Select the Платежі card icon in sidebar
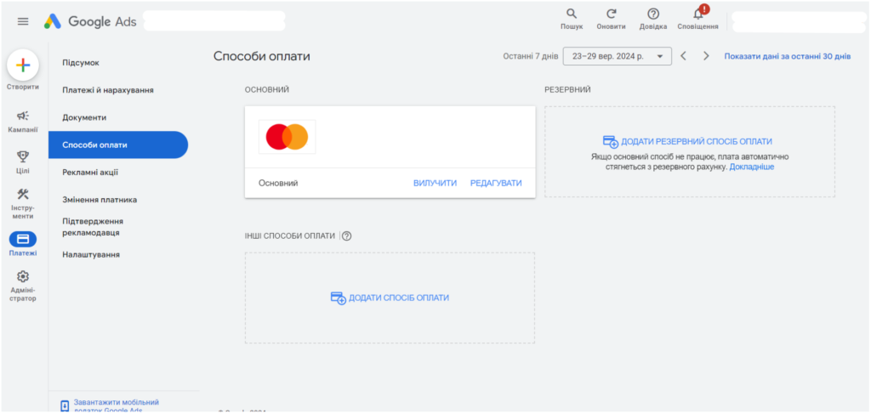Viewport: 871px width, 414px height. [x=23, y=239]
